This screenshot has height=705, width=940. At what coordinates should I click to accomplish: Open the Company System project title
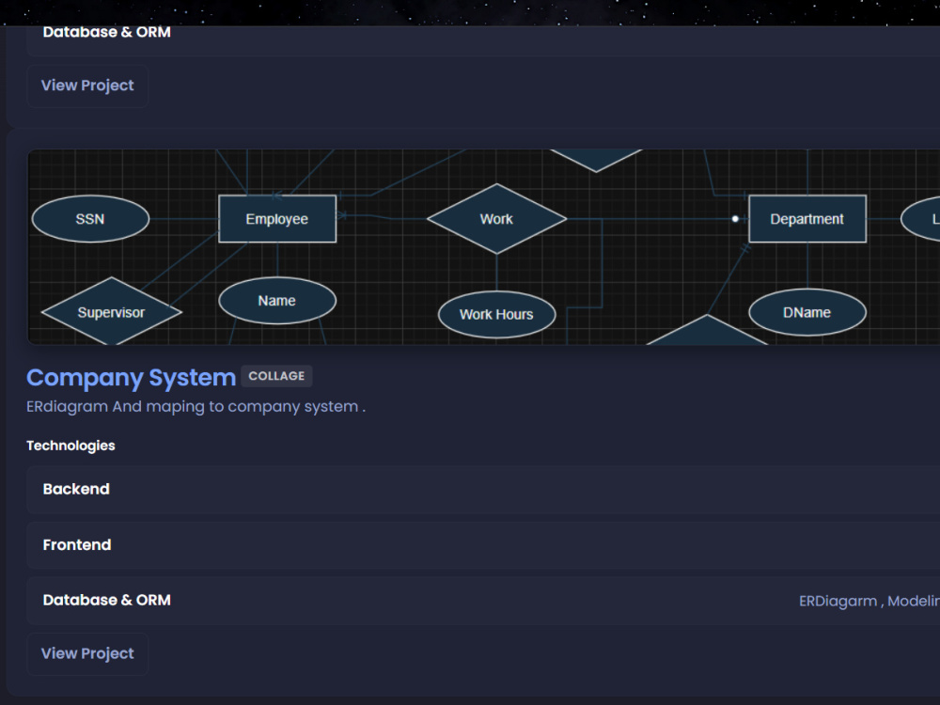point(132,377)
